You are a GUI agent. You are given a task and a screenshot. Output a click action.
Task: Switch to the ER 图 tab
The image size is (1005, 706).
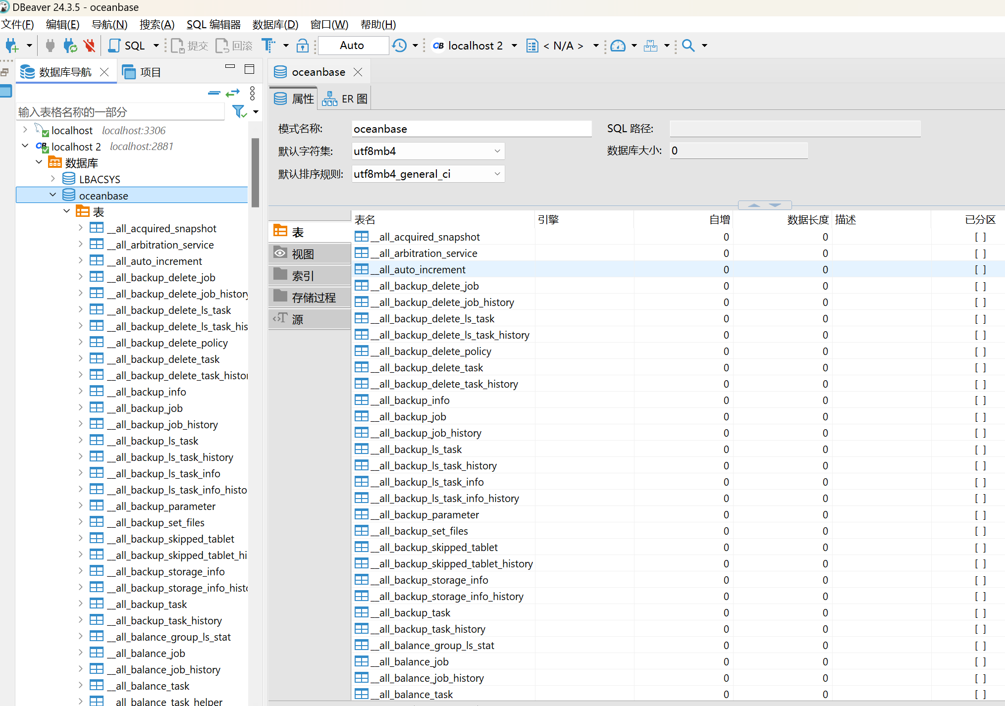(345, 99)
